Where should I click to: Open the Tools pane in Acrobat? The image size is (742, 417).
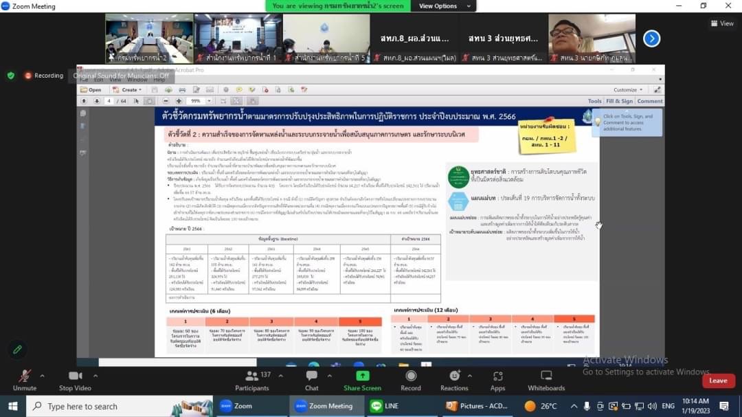[x=594, y=101]
